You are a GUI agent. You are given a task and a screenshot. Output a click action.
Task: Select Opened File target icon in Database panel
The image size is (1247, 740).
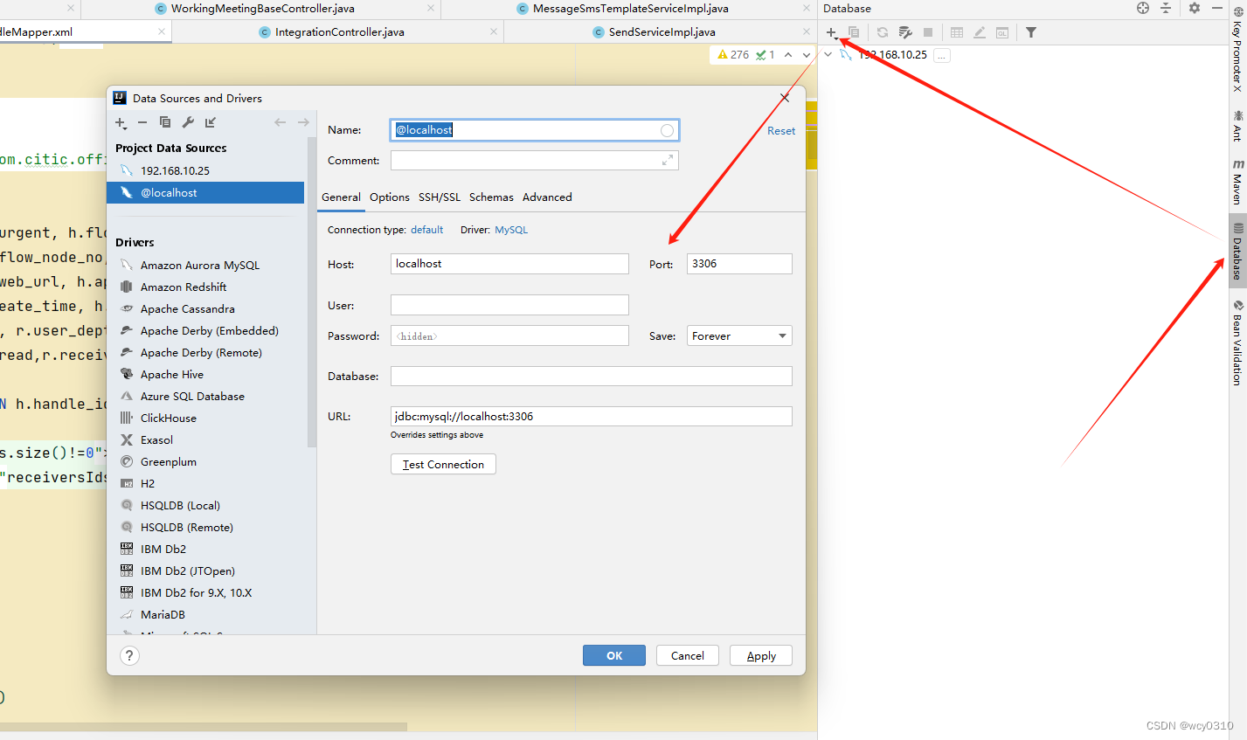coord(1143,8)
